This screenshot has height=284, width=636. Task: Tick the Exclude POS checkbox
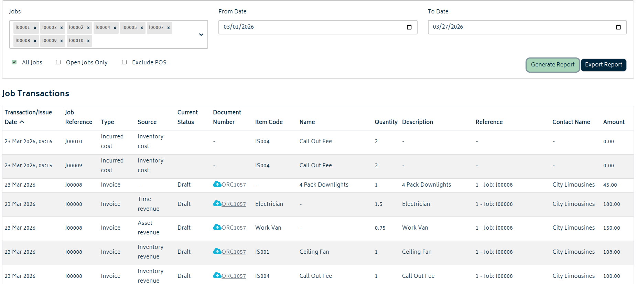[125, 62]
